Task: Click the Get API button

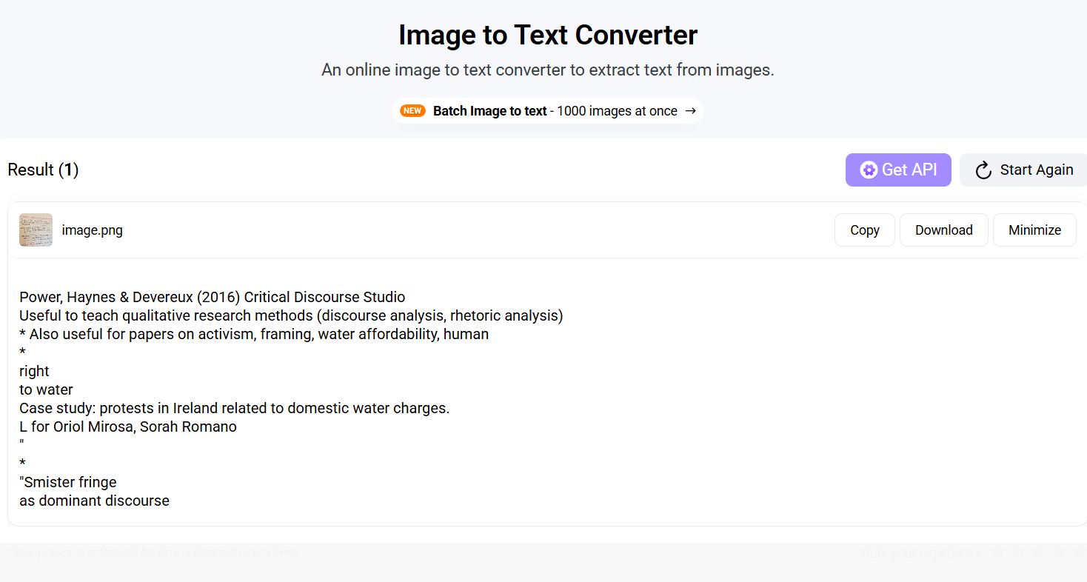Action: click(898, 170)
